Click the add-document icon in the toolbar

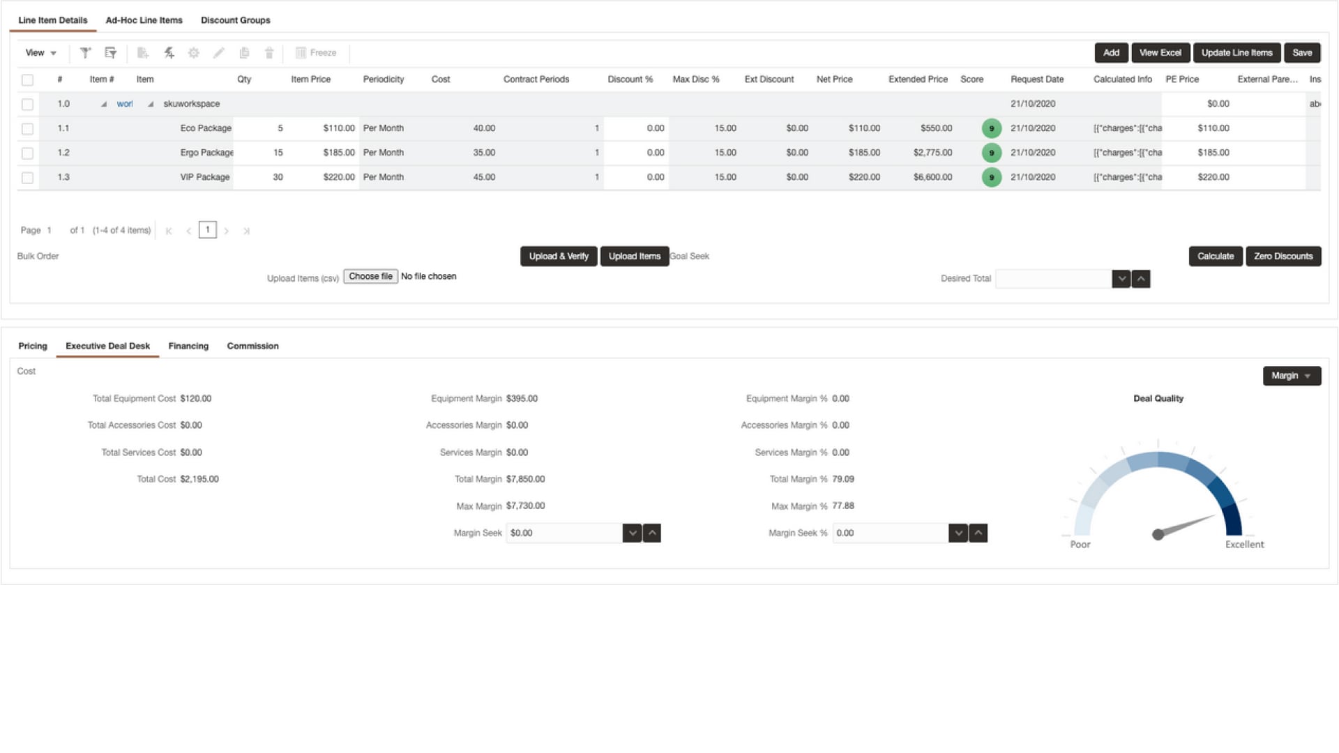[x=142, y=52]
